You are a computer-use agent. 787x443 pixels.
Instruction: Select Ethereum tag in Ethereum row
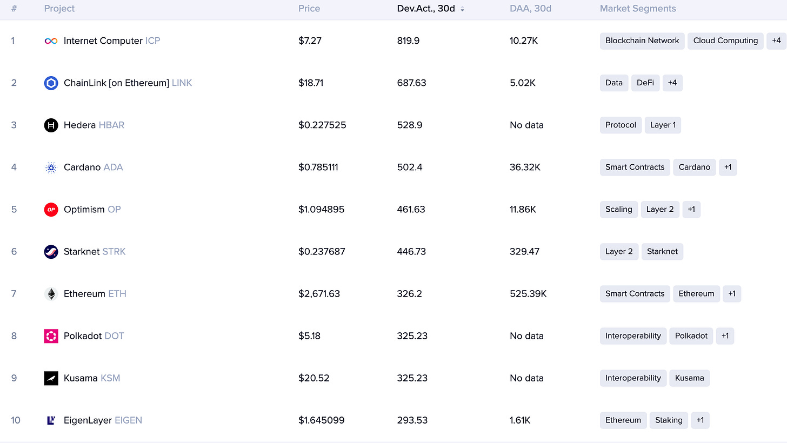[696, 294]
